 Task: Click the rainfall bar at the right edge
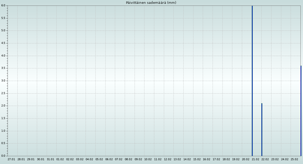[301, 111]
